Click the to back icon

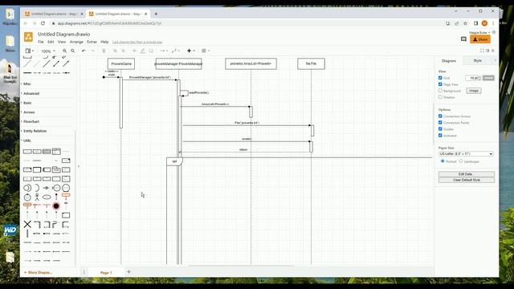[x=123, y=51]
